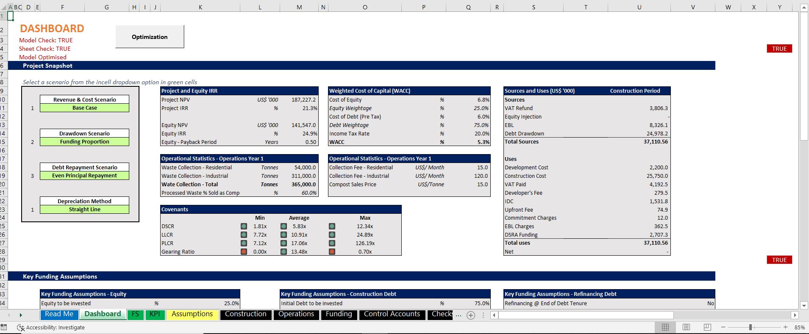Open the Control Accounts sheet tab

tap(392, 314)
